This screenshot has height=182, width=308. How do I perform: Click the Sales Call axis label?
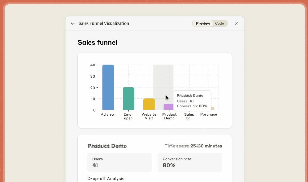[189, 116]
